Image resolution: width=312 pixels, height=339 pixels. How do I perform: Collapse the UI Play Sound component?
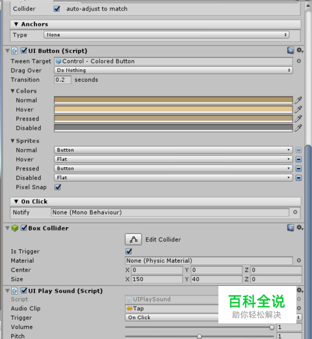[7, 291]
